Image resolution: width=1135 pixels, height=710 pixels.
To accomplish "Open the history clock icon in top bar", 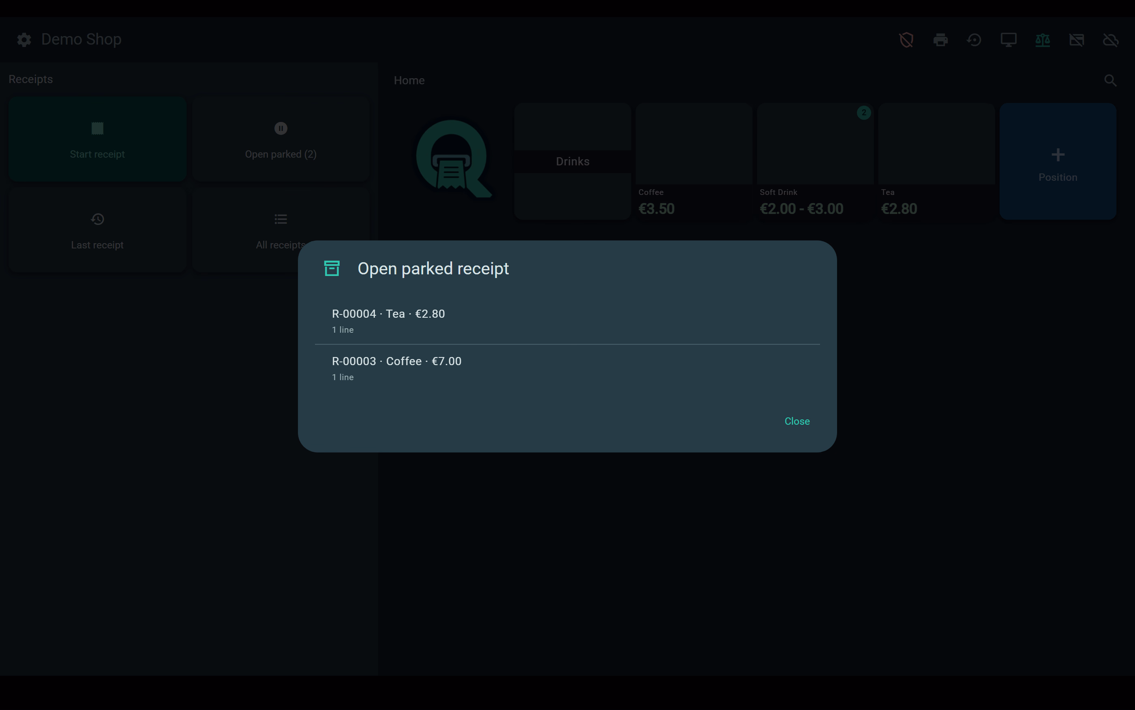I will [974, 40].
